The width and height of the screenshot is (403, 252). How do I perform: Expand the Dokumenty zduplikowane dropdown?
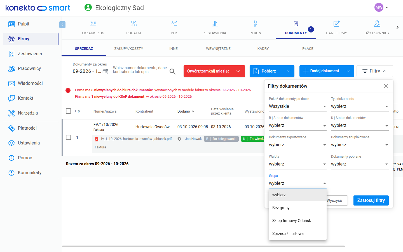360,145
